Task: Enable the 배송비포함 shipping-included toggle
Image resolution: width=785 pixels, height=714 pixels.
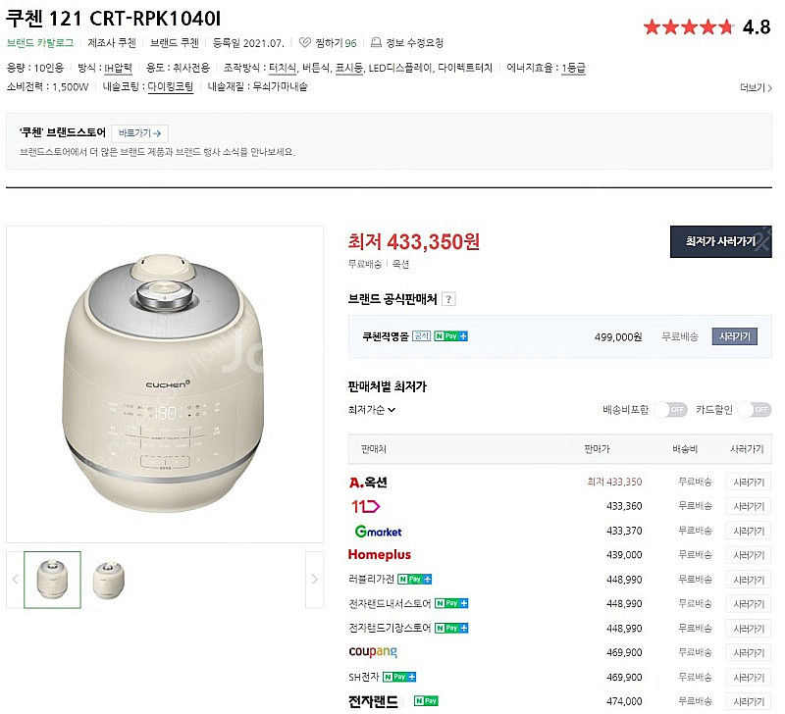Action: pos(670,408)
